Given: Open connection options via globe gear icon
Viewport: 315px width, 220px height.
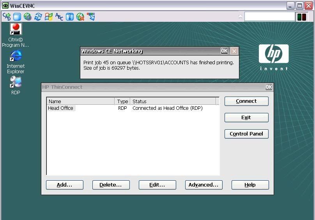Looking at the screenshot, I should (x=28, y=17).
